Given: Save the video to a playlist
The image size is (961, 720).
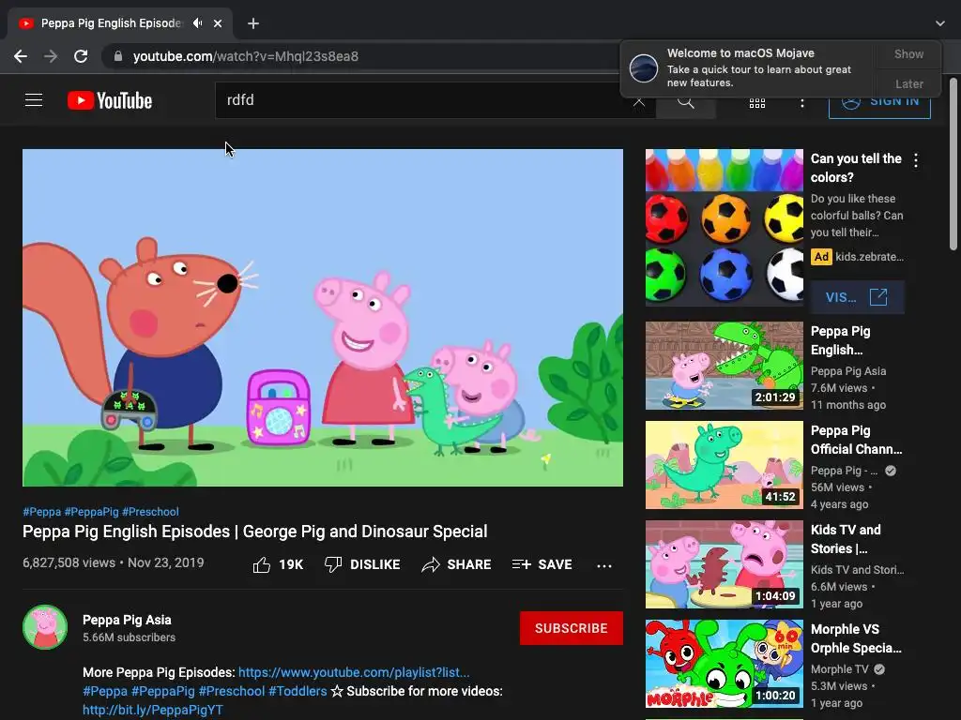Looking at the screenshot, I should tap(542, 564).
